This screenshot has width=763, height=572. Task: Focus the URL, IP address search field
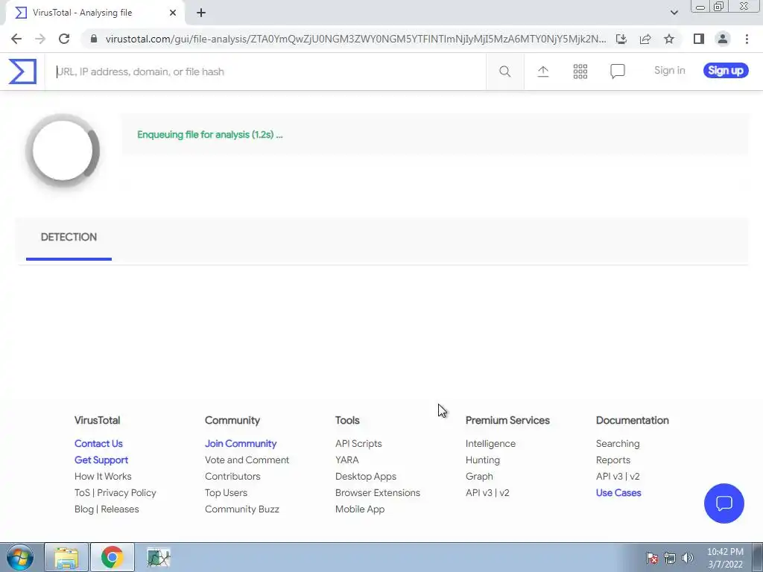click(x=265, y=71)
